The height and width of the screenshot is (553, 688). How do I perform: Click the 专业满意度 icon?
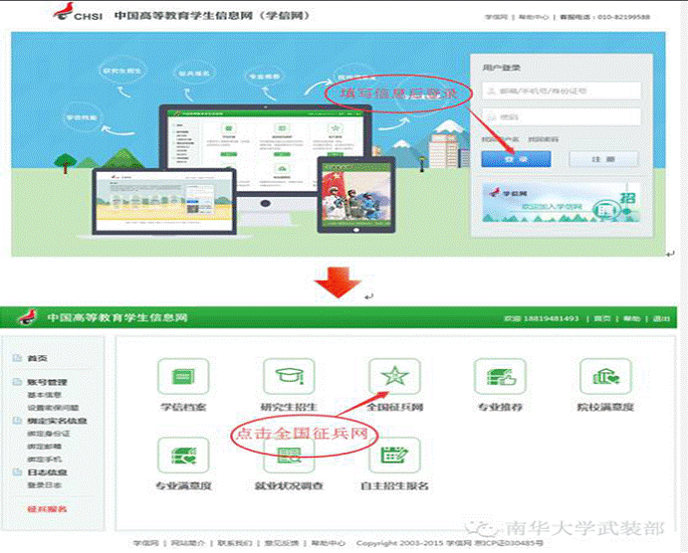(180, 457)
